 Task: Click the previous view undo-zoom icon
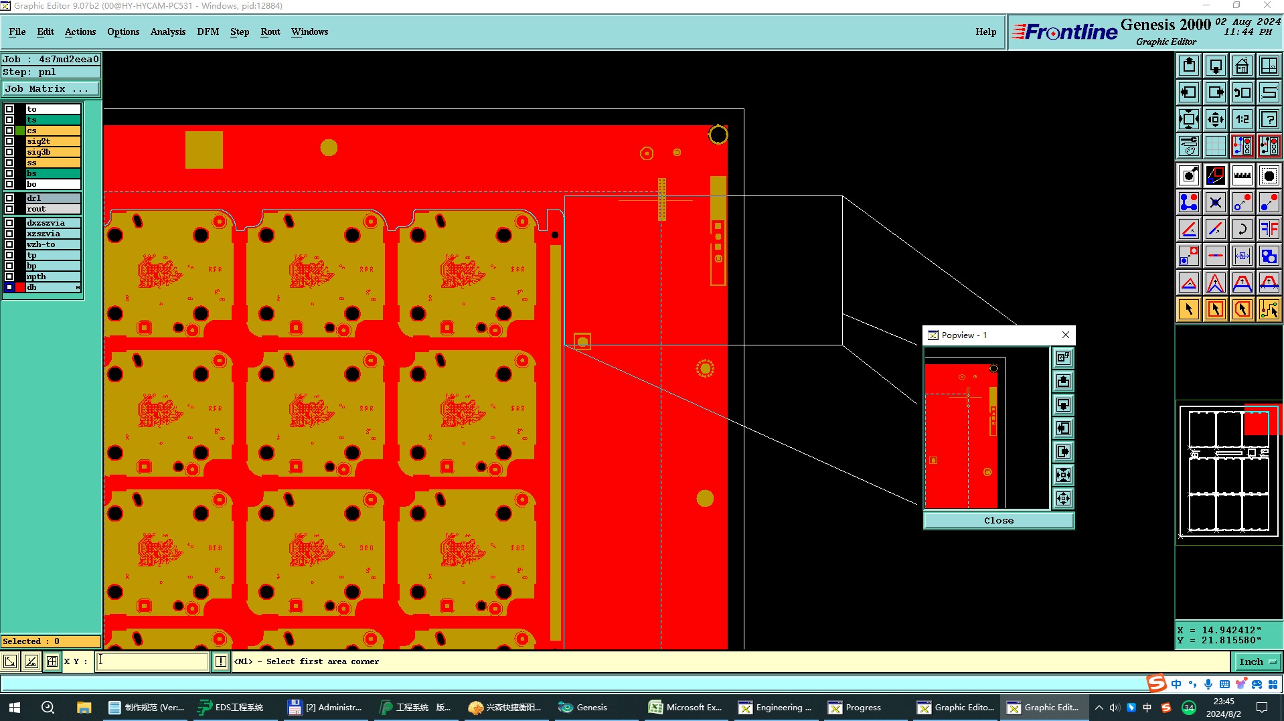[x=1242, y=92]
